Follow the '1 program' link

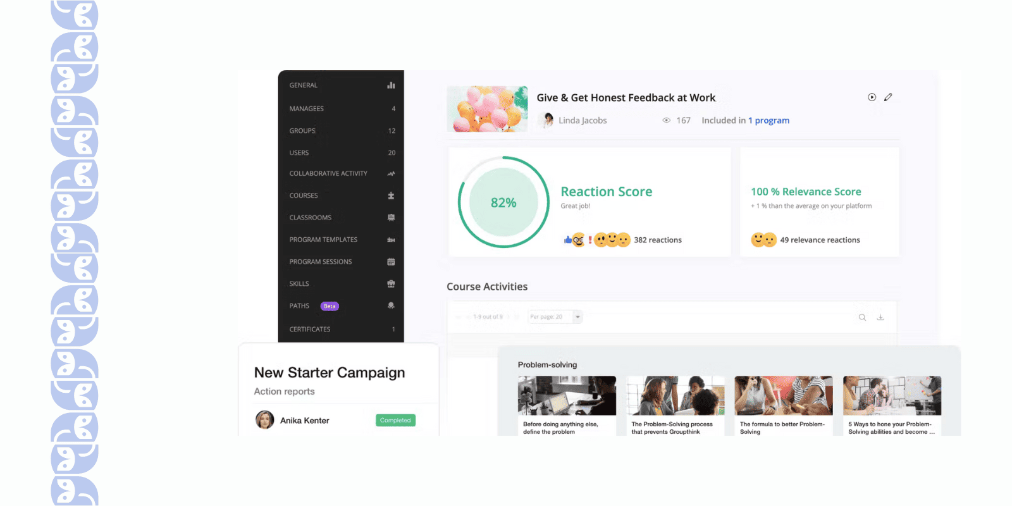(x=768, y=120)
